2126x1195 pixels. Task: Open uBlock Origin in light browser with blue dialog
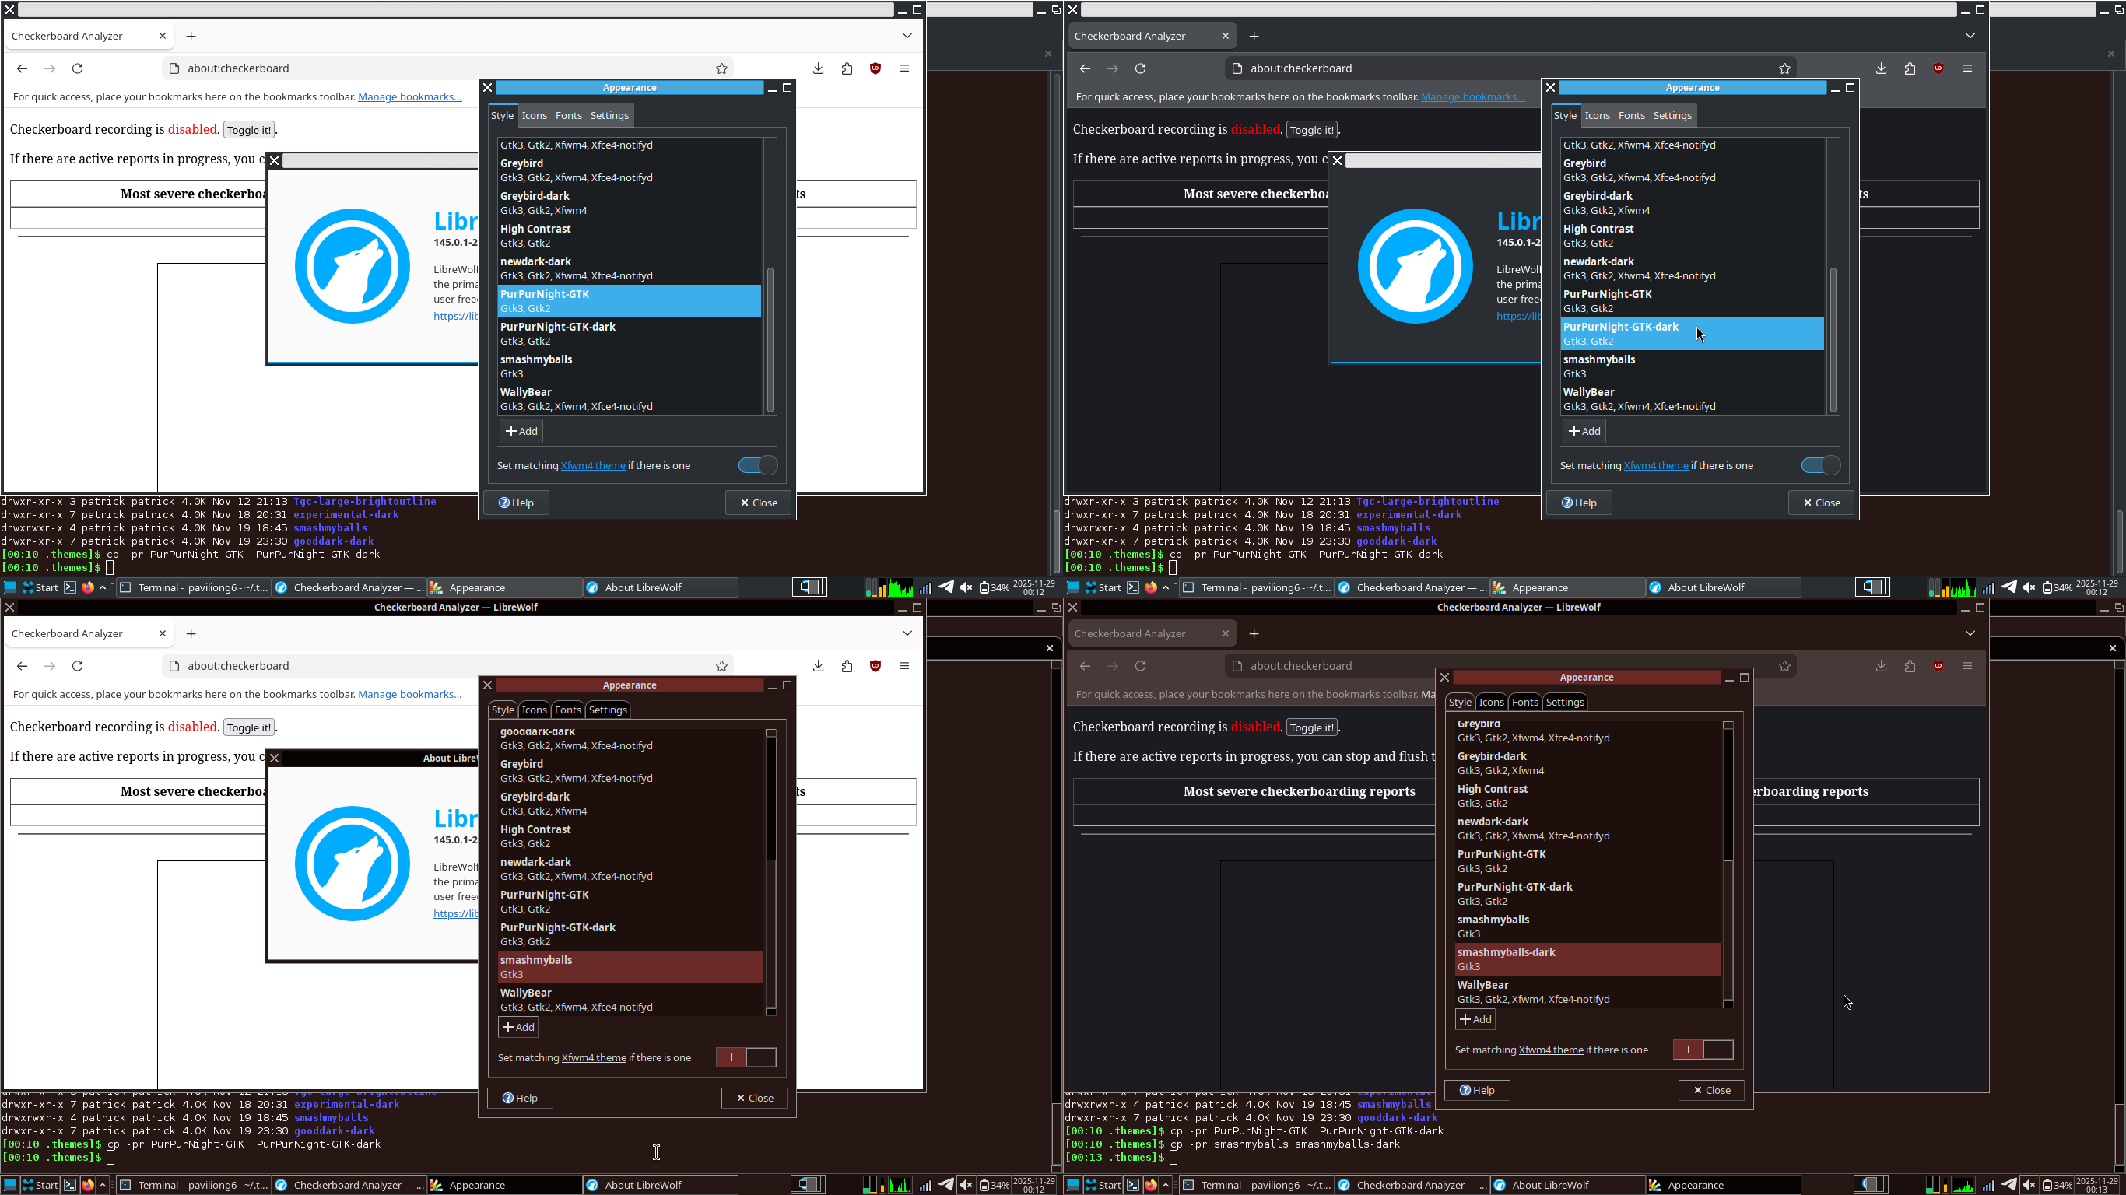pos(875,68)
